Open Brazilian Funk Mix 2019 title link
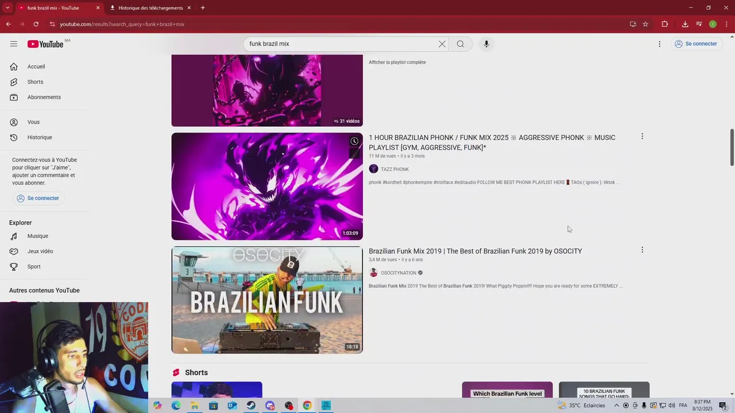This screenshot has height=413, width=735. 475,251
